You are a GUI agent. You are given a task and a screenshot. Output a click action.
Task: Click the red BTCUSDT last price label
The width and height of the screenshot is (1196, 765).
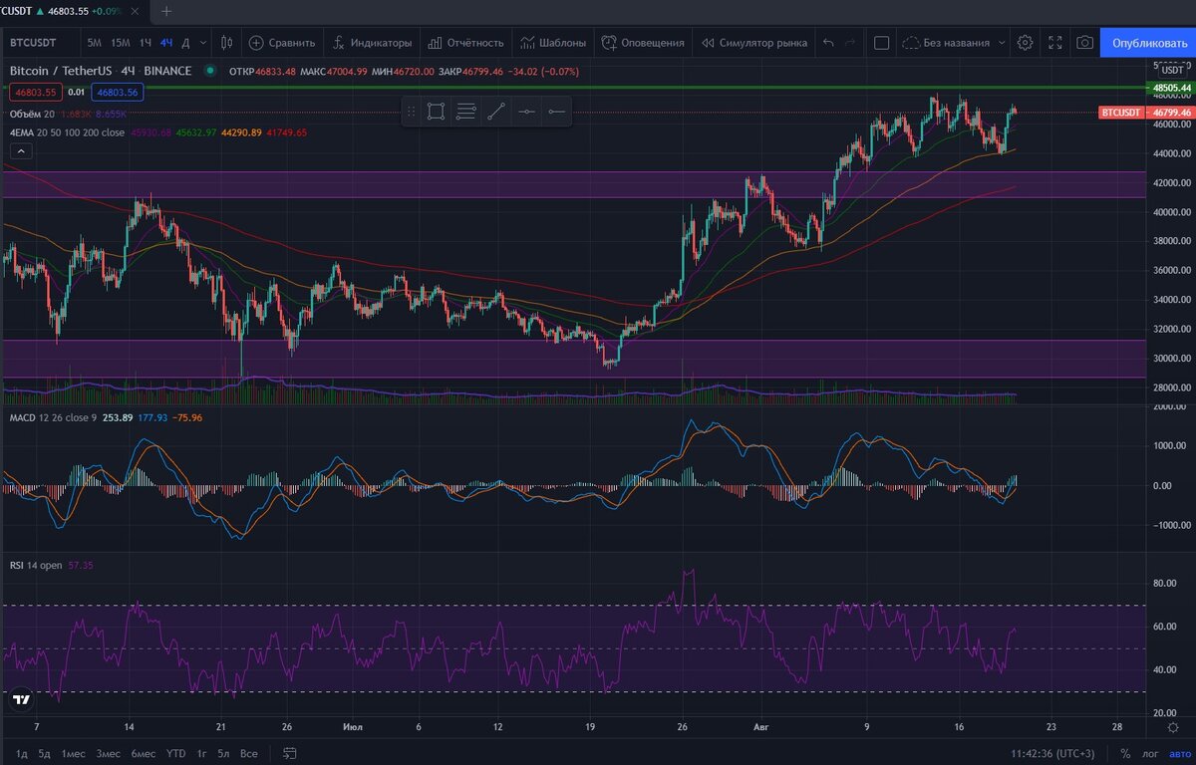[1120, 113]
